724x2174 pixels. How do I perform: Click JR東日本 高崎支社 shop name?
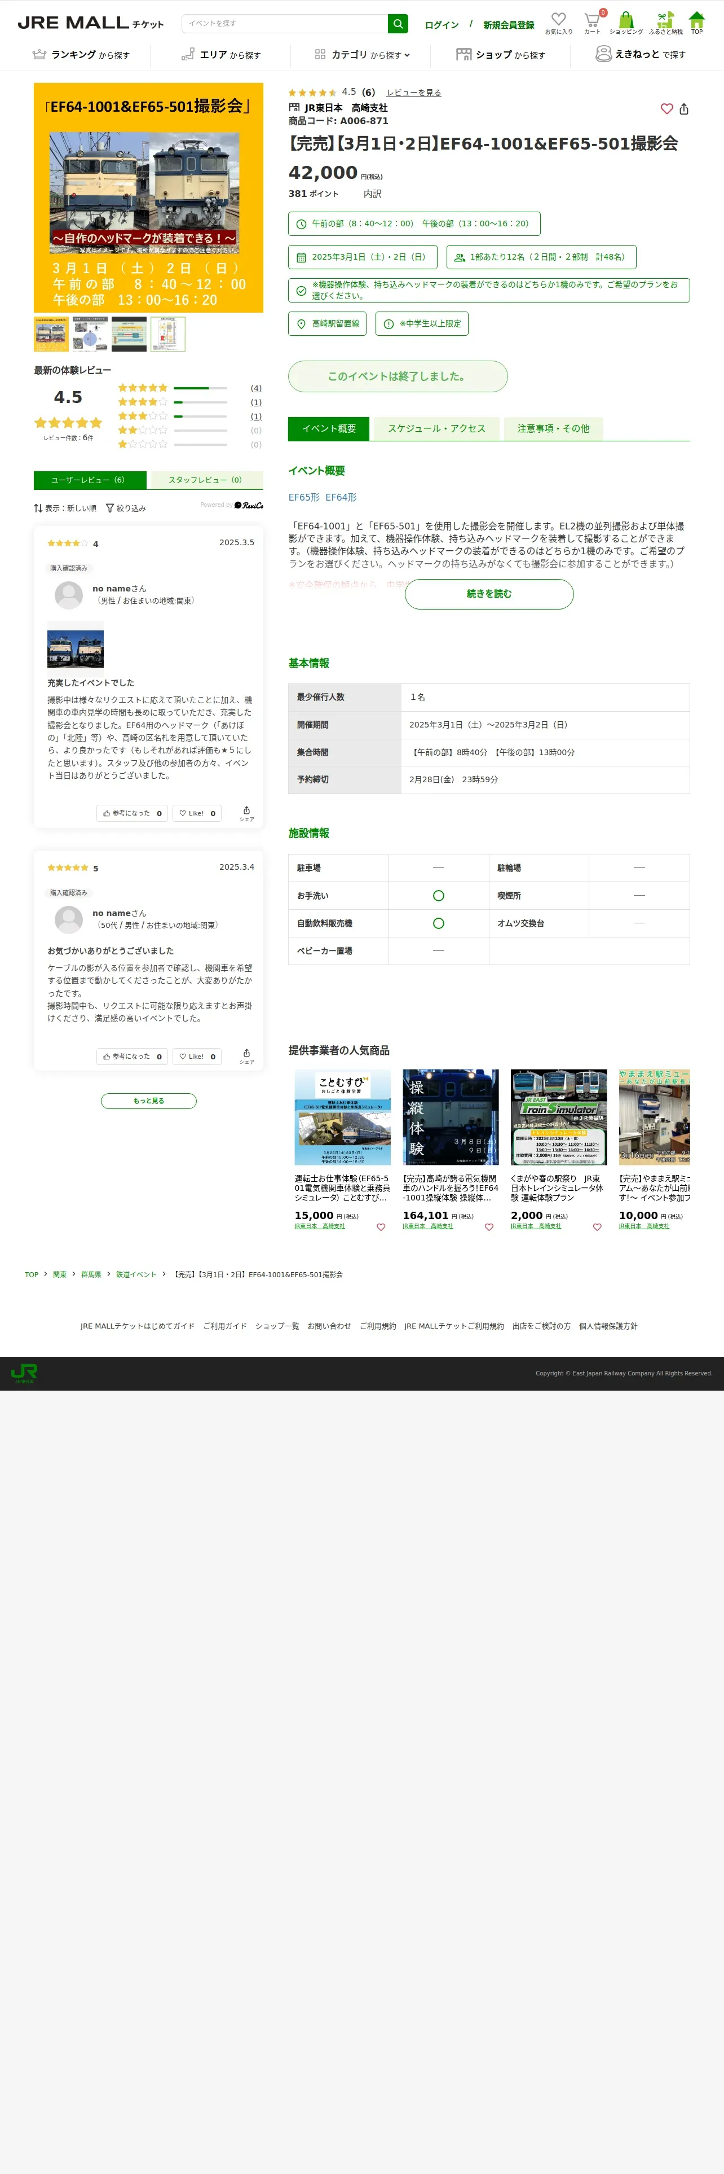(346, 108)
